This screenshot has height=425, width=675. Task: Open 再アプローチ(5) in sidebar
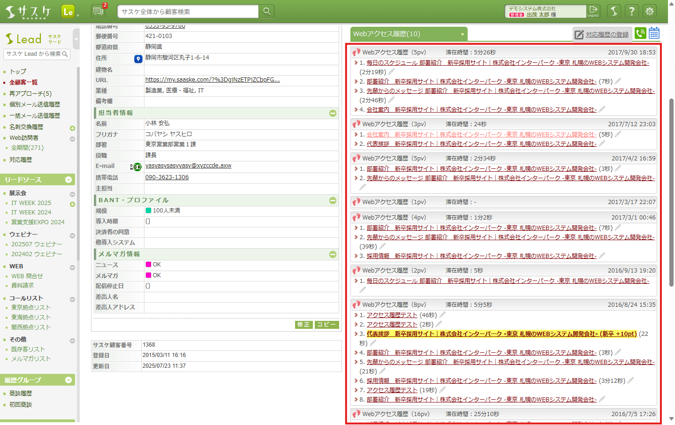[30, 93]
